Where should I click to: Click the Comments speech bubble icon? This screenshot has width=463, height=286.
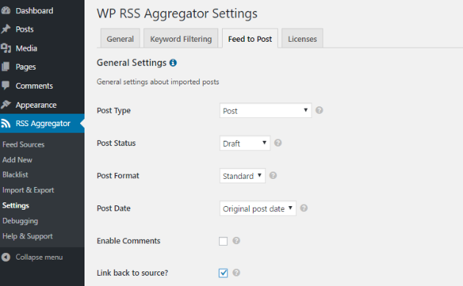[x=6, y=86]
